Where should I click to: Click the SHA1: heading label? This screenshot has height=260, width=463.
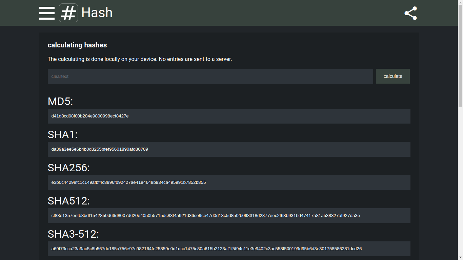(63, 134)
